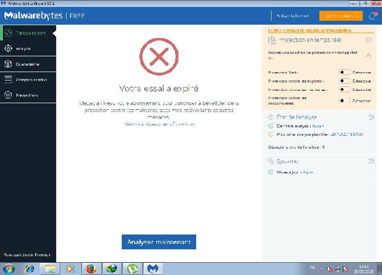The image size is (382, 275).
Task: Open the Quarantaine section
Action: 28,64
